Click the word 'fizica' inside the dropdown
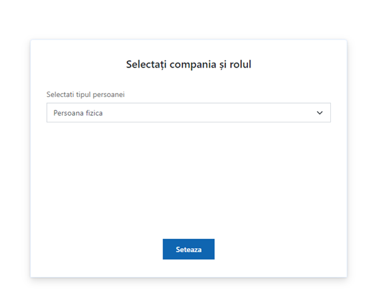 click(x=94, y=113)
